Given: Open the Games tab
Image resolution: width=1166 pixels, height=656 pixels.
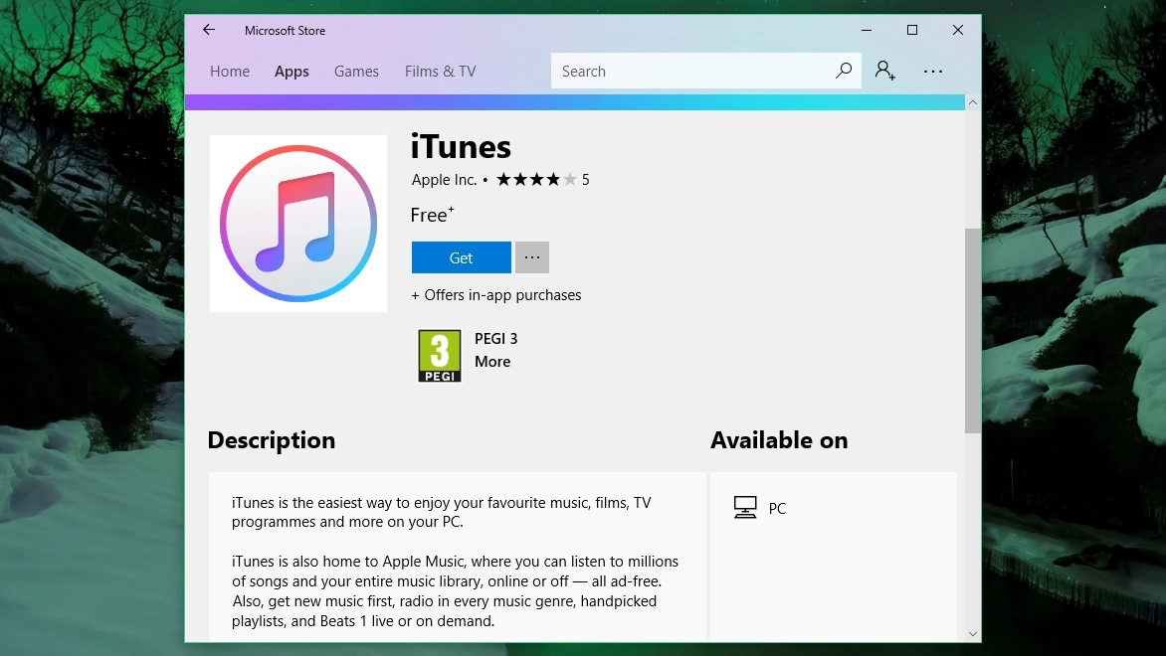Looking at the screenshot, I should [x=356, y=72].
